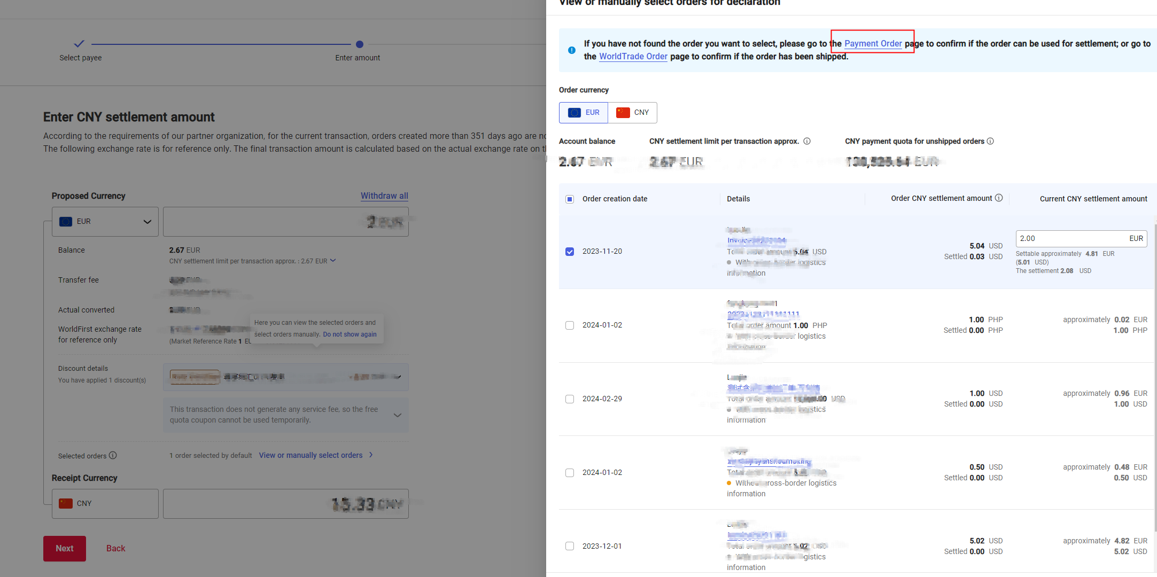Image resolution: width=1157 pixels, height=577 pixels.
Task: Click info icon beside CNY settlement limit
Action: tap(807, 141)
